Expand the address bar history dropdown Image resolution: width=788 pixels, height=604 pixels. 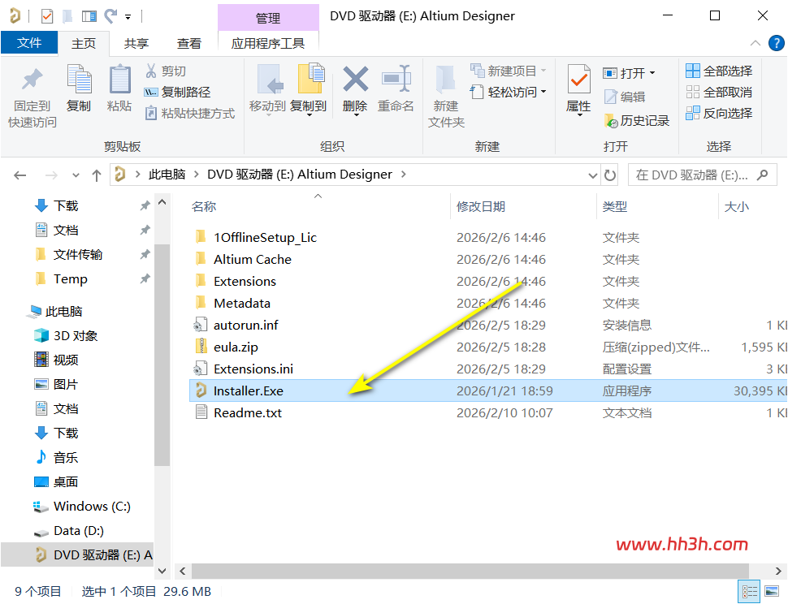pos(592,175)
